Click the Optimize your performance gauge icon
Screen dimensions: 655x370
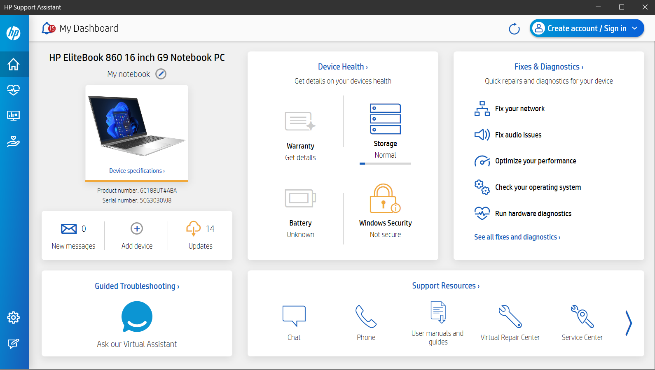pos(482,161)
